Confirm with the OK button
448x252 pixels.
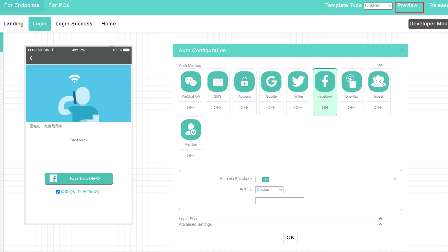coord(290,238)
